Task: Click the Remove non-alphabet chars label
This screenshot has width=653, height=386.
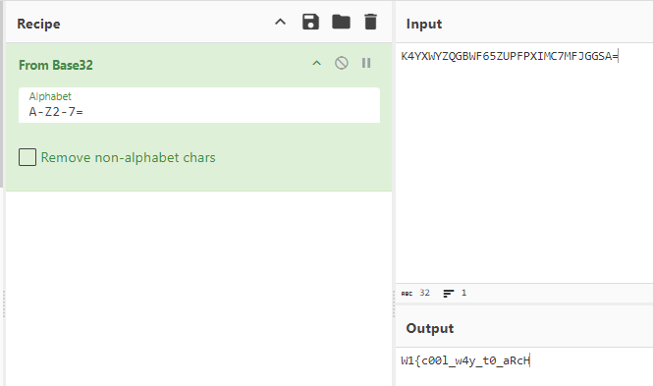Action: click(129, 158)
